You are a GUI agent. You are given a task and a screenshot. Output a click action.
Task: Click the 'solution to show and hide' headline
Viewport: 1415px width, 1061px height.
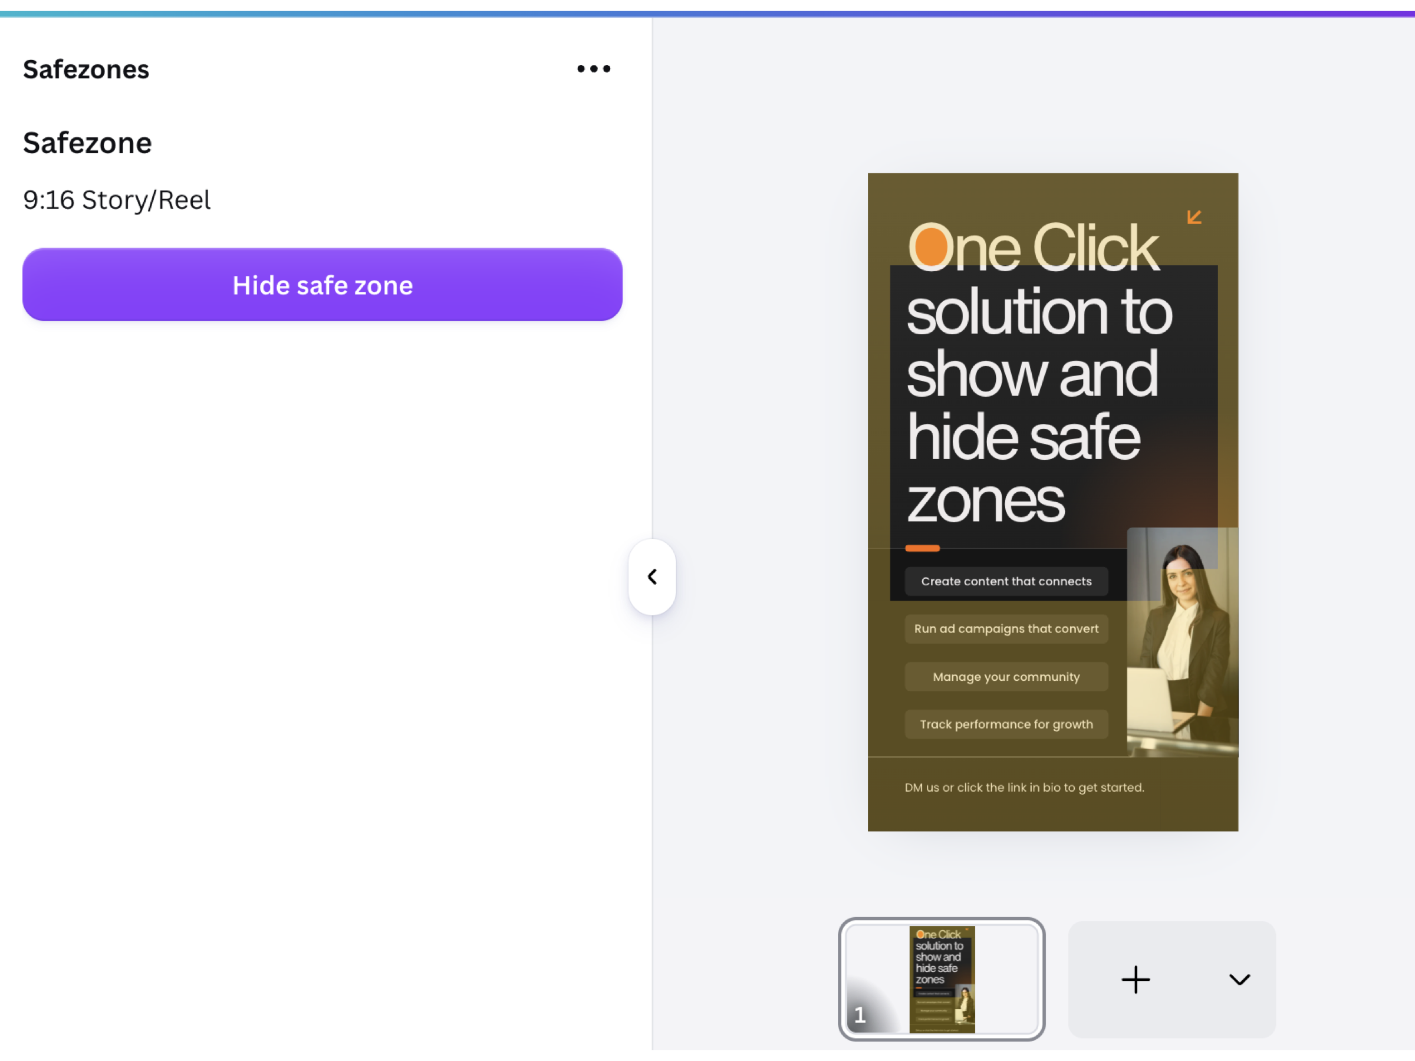click(x=1039, y=404)
